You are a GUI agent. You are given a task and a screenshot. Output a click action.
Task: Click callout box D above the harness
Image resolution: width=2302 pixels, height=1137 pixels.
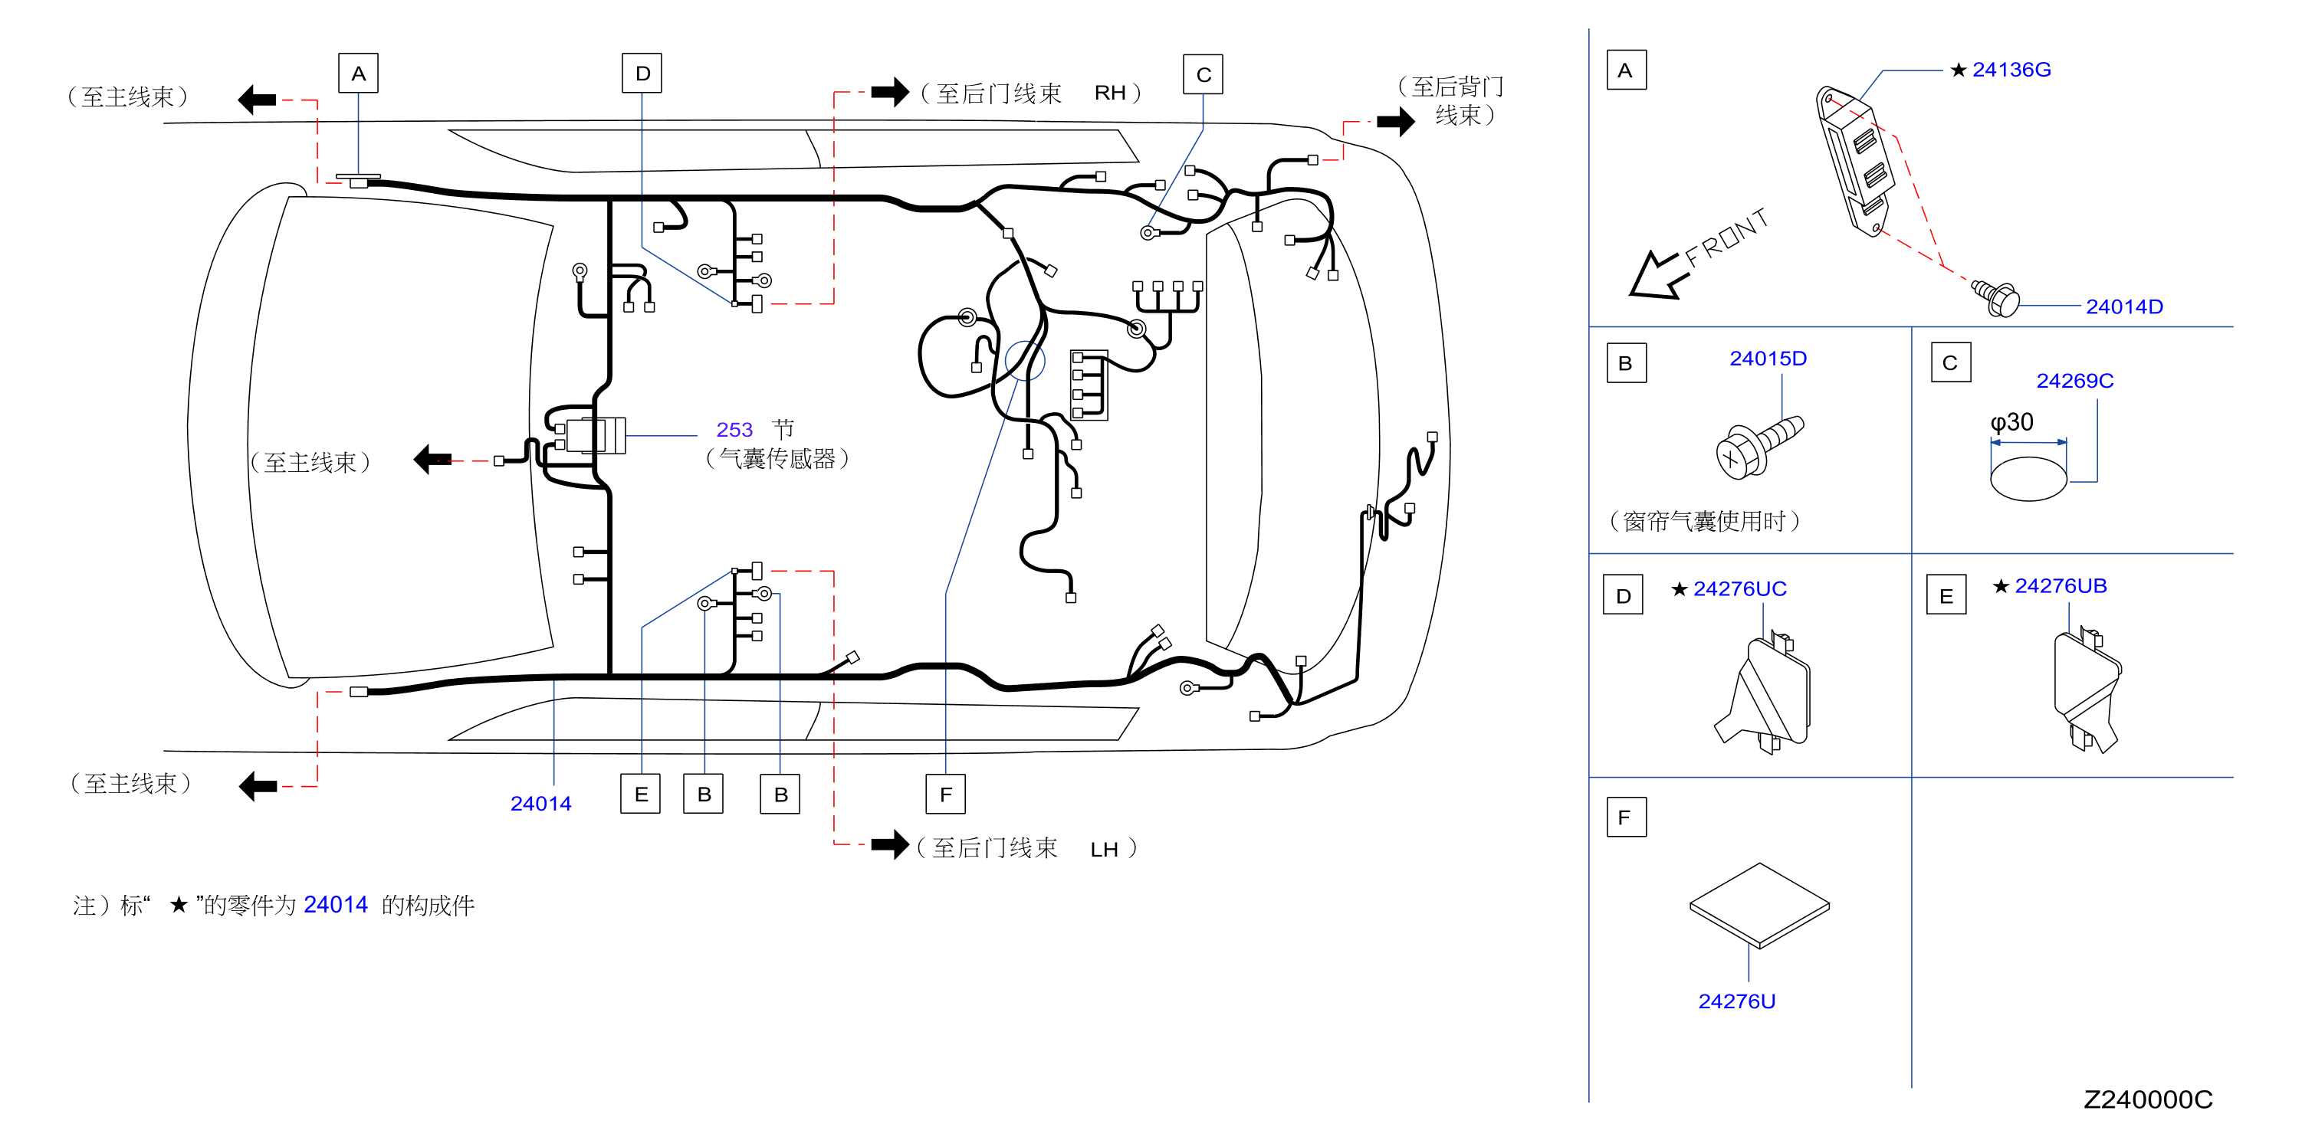coord(642,74)
